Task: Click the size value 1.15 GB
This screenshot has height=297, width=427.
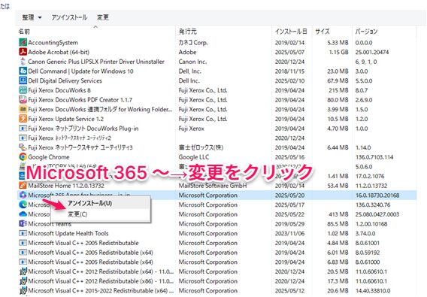Action: (338, 52)
